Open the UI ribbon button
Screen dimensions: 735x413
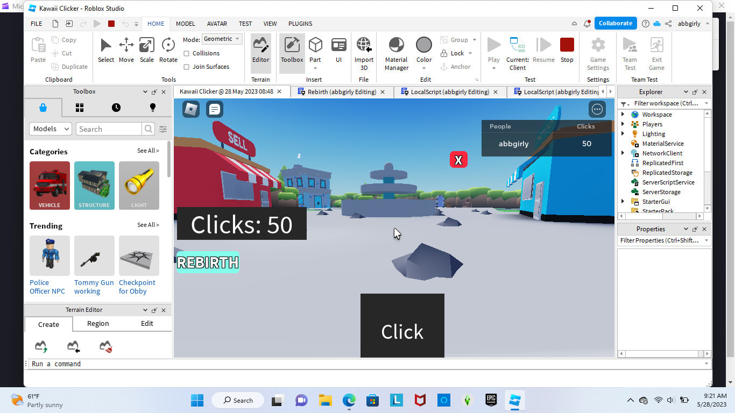pos(338,50)
